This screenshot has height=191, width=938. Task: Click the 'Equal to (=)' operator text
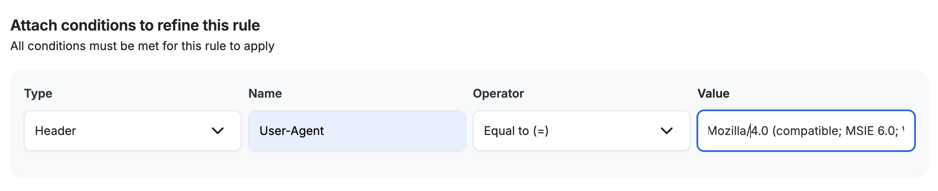tap(516, 131)
